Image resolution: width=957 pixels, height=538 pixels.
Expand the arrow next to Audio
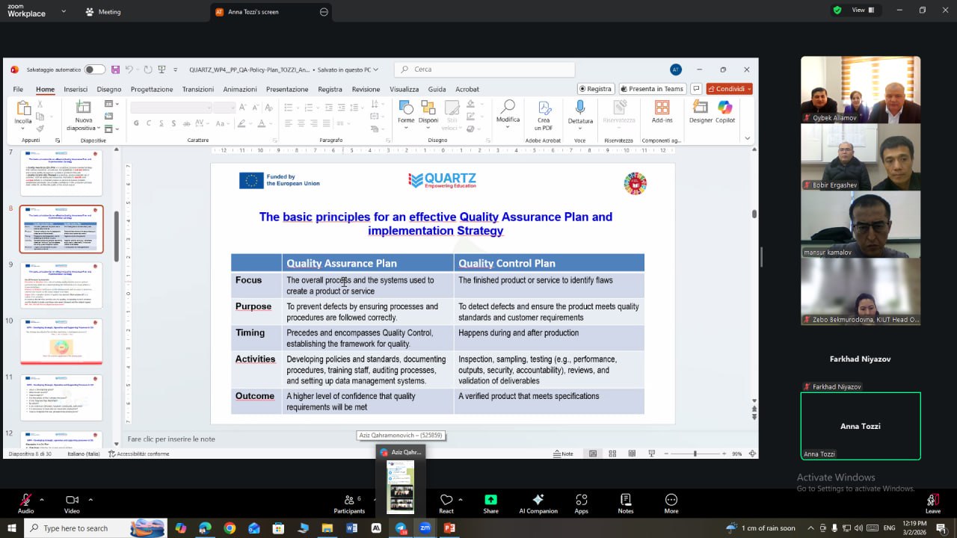pos(42,500)
